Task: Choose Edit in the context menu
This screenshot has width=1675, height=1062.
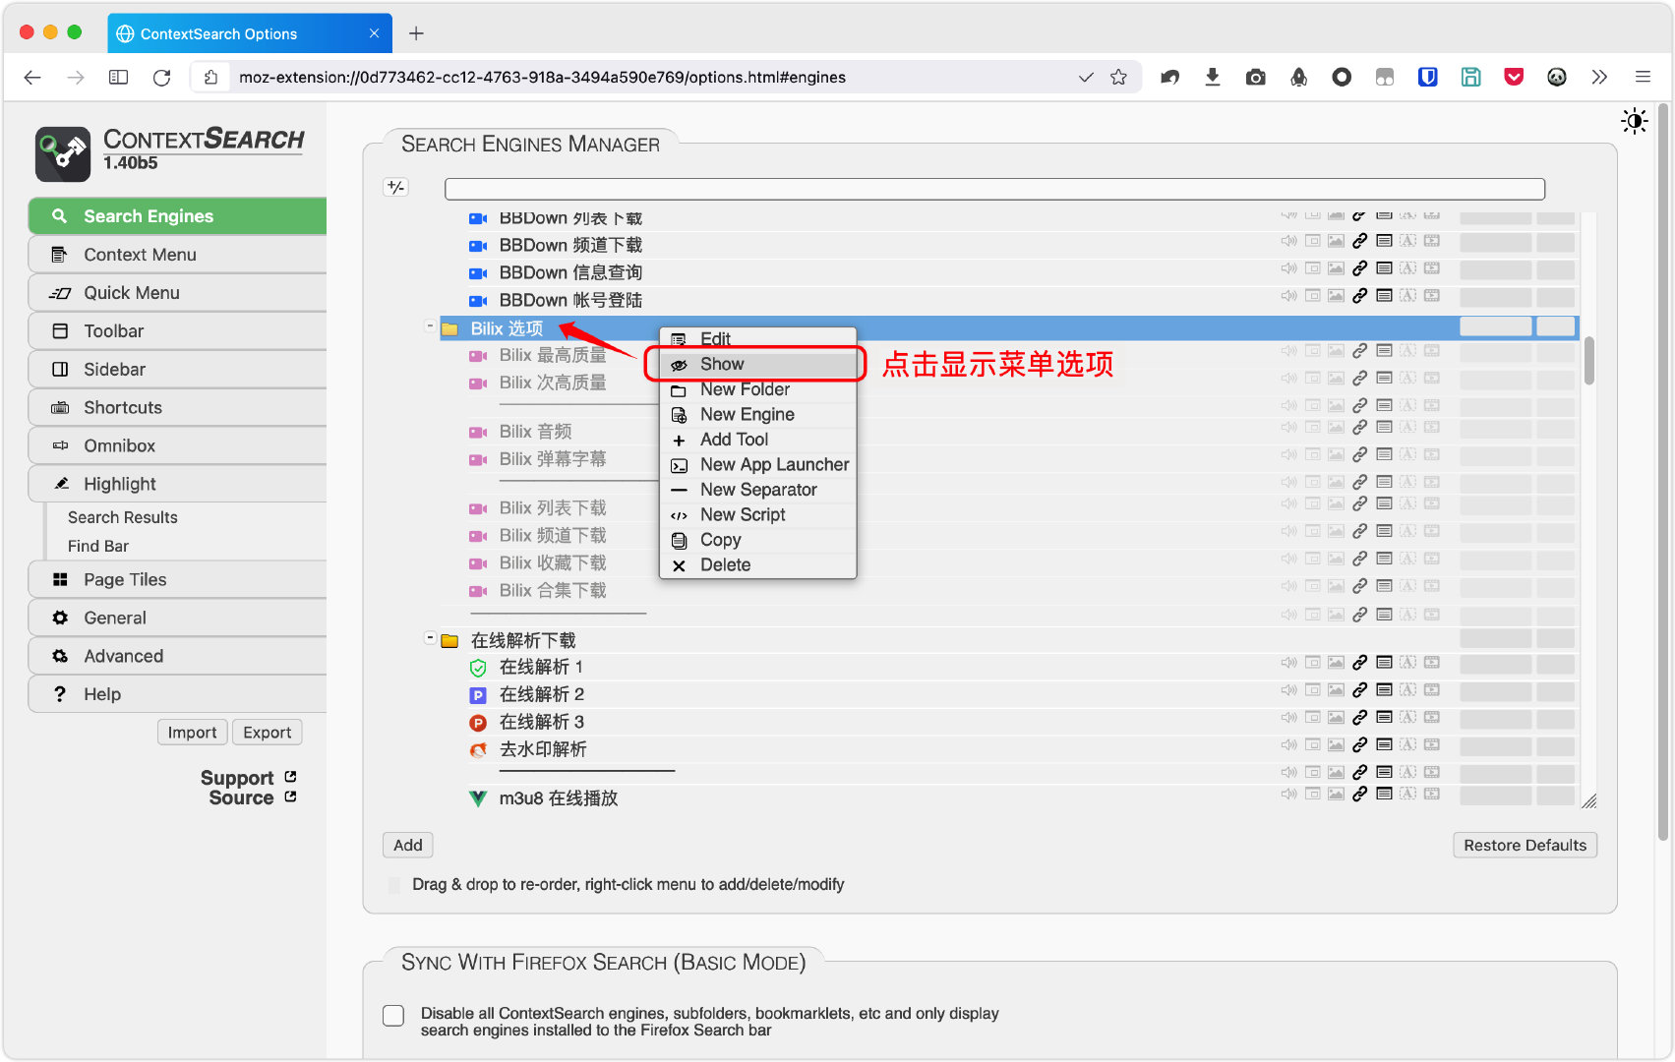Action: pos(756,339)
